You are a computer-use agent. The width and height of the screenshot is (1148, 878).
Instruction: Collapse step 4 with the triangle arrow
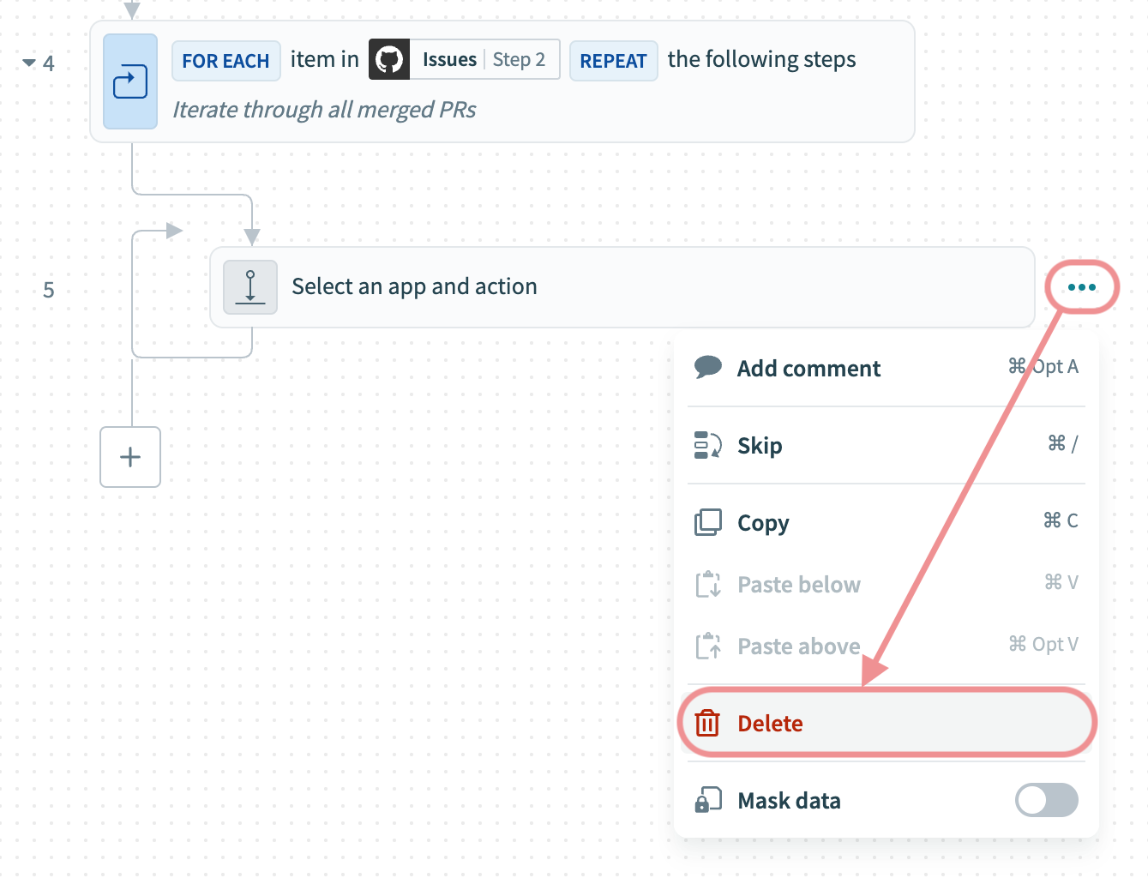(29, 63)
